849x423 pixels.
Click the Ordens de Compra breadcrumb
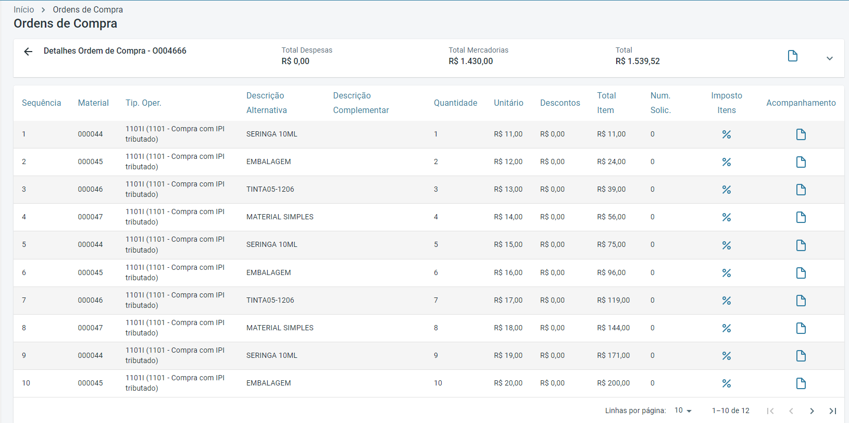point(88,9)
